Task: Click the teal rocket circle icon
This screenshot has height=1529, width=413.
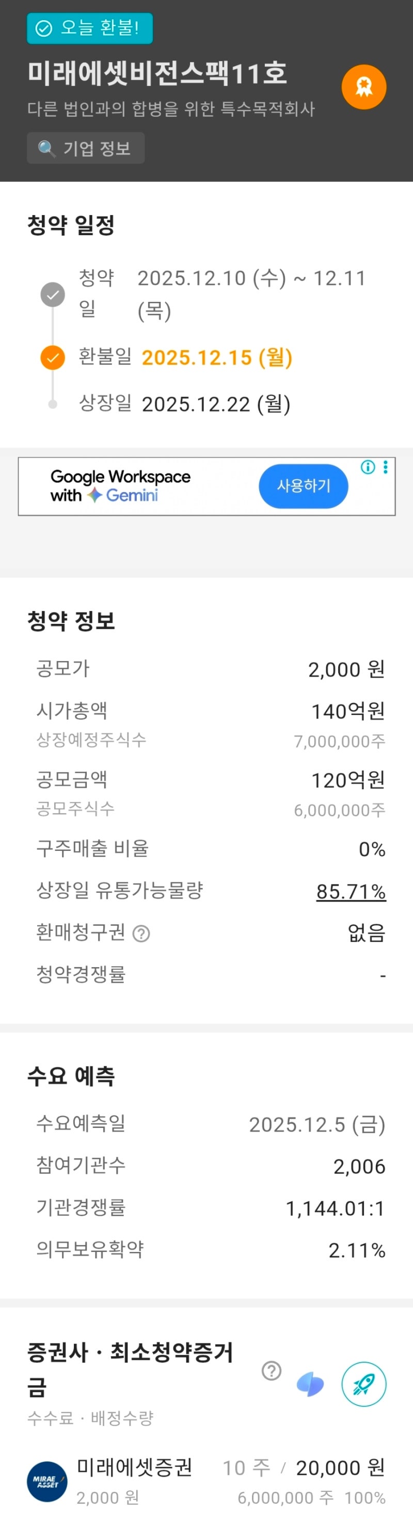Action: (x=364, y=1384)
